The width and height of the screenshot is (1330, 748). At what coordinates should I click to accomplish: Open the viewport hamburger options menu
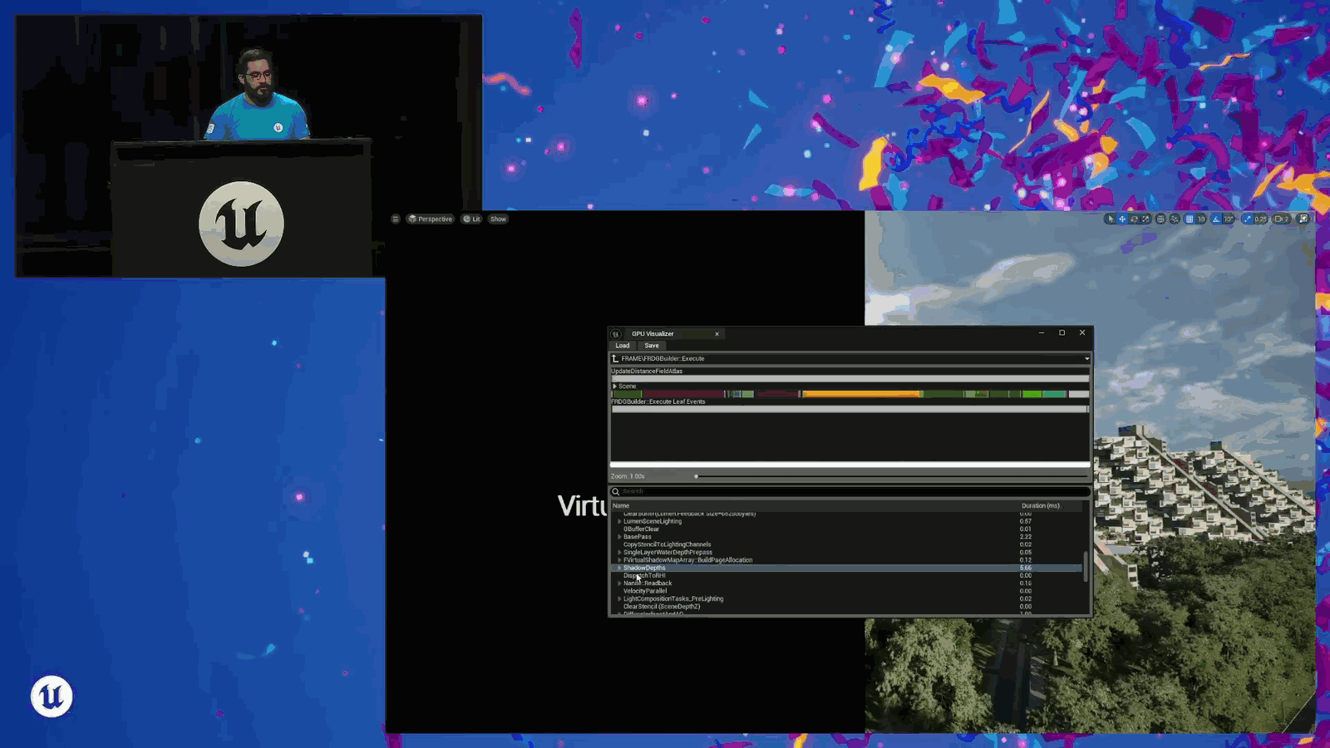coord(395,219)
